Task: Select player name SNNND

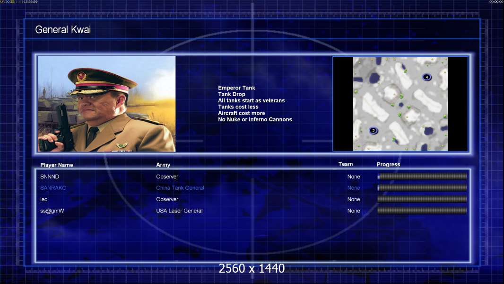Action: 50,177
